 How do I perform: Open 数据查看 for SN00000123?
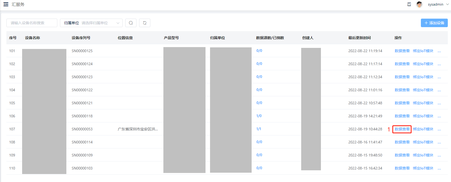click(x=402, y=77)
